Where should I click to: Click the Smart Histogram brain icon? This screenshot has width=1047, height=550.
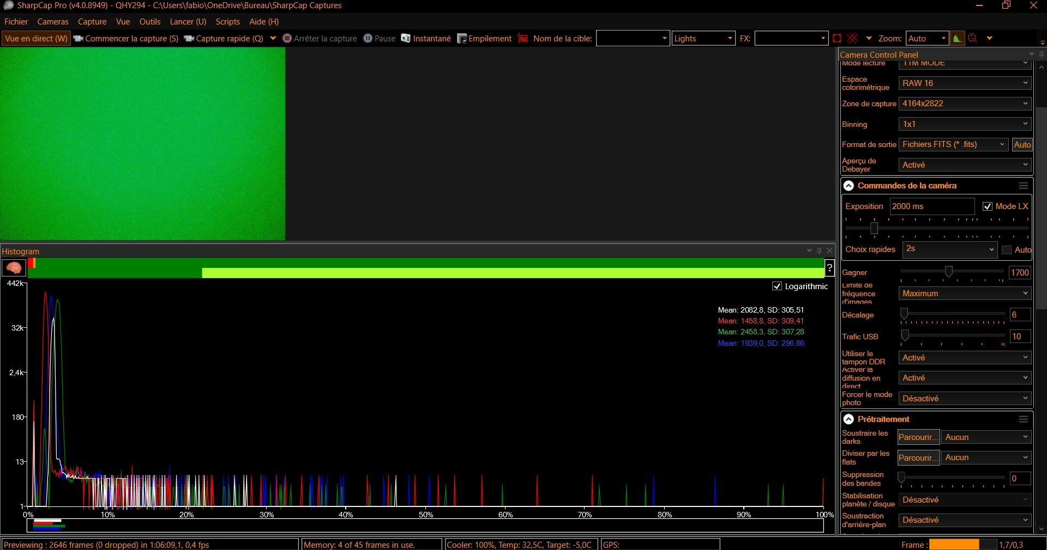pos(14,267)
